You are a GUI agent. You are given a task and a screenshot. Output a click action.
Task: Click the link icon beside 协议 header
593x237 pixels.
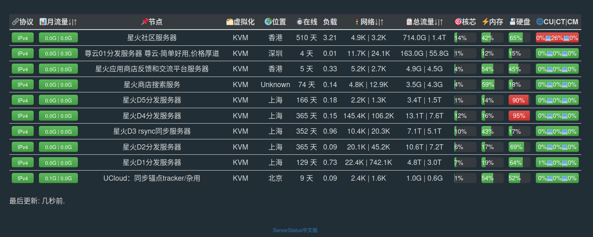[x=15, y=22]
